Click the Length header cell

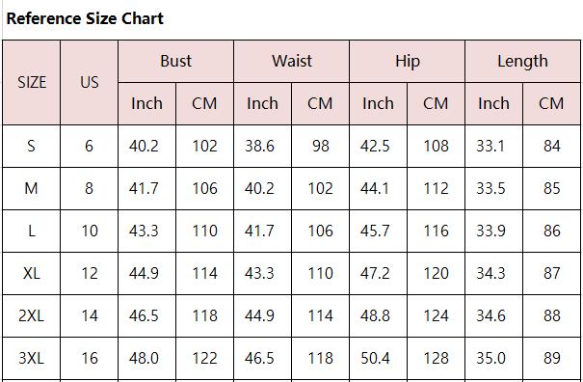(522, 61)
